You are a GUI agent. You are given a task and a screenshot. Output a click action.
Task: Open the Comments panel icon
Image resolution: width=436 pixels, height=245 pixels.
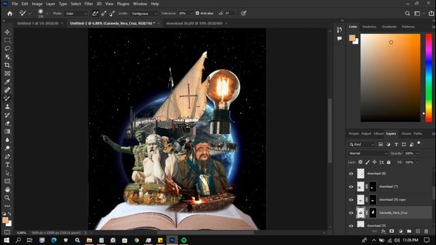[x=339, y=39]
